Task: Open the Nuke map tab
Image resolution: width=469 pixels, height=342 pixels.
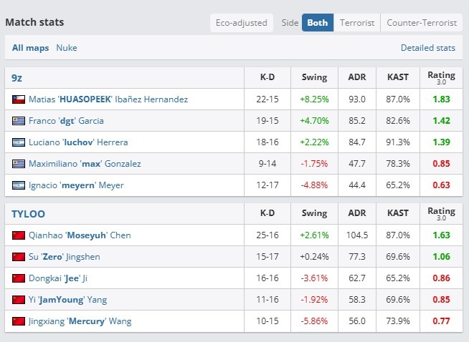Action: [67, 48]
